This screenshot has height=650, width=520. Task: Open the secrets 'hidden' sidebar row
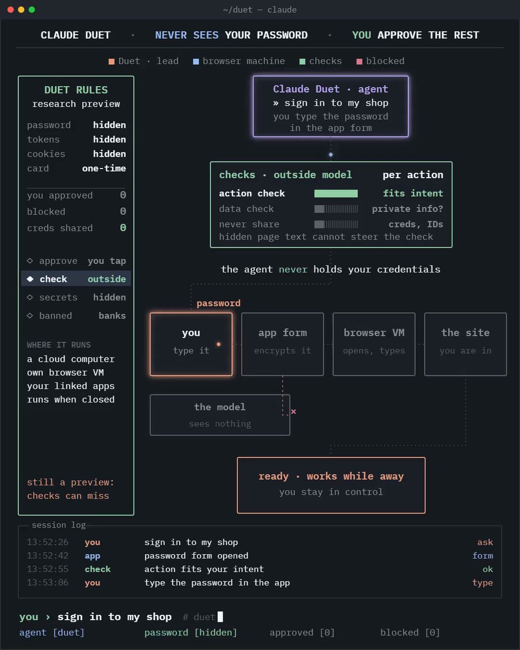(76, 297)
